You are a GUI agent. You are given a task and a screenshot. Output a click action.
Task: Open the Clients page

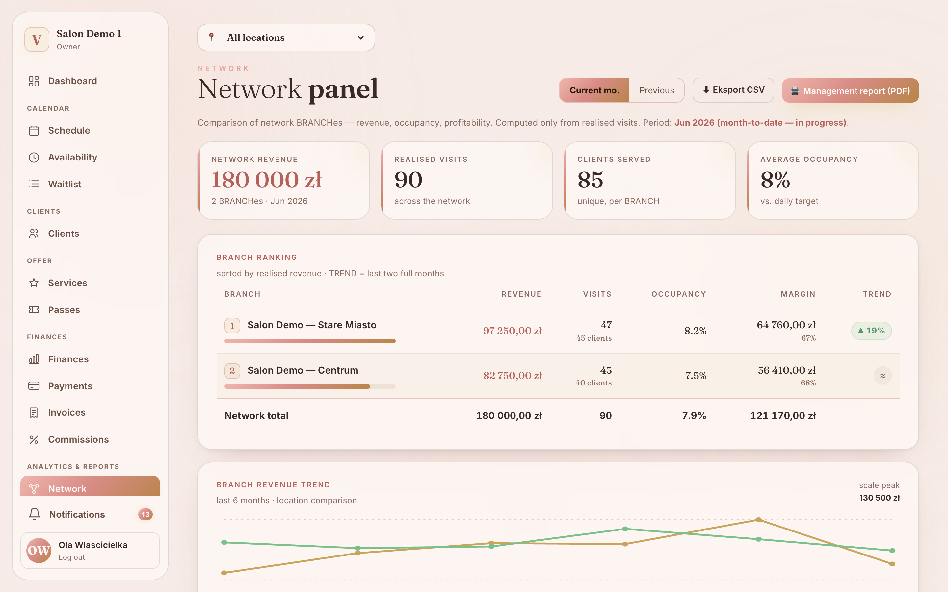(90, 234)
